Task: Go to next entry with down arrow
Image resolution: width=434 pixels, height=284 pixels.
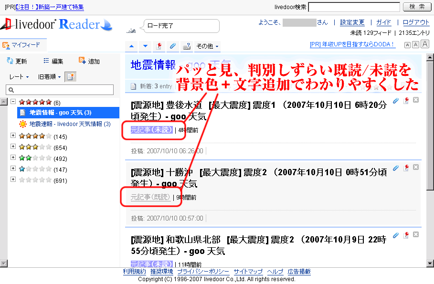Action: click(145, 46)
